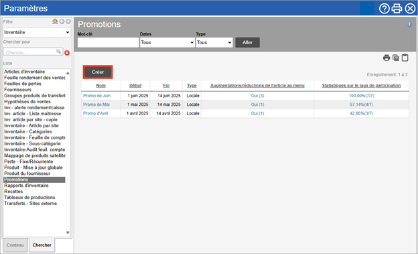Switch to the Contenu tab
This screenshot has width=418, height=254.
[15, 245]
